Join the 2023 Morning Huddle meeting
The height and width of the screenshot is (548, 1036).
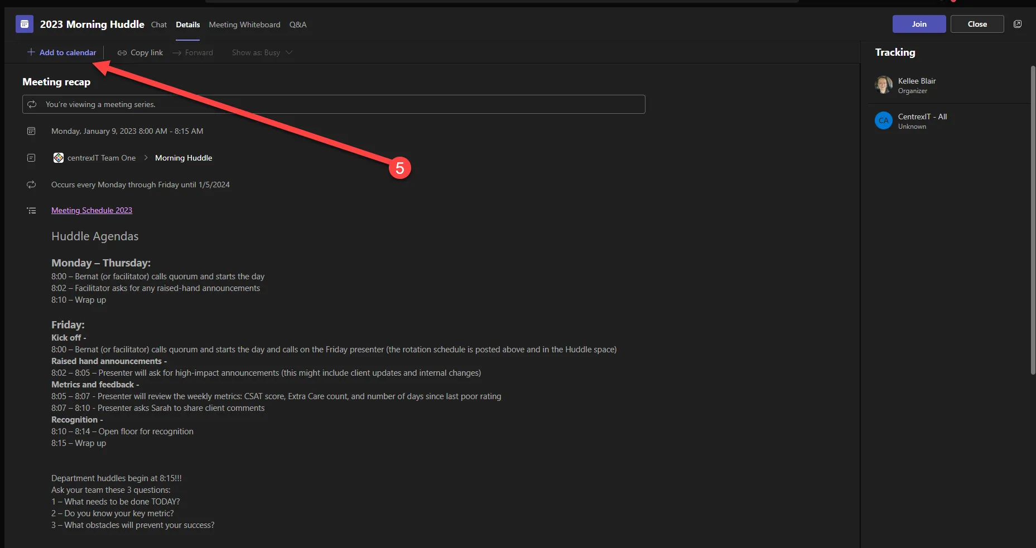pyautogui.click(x=919, y=24)
